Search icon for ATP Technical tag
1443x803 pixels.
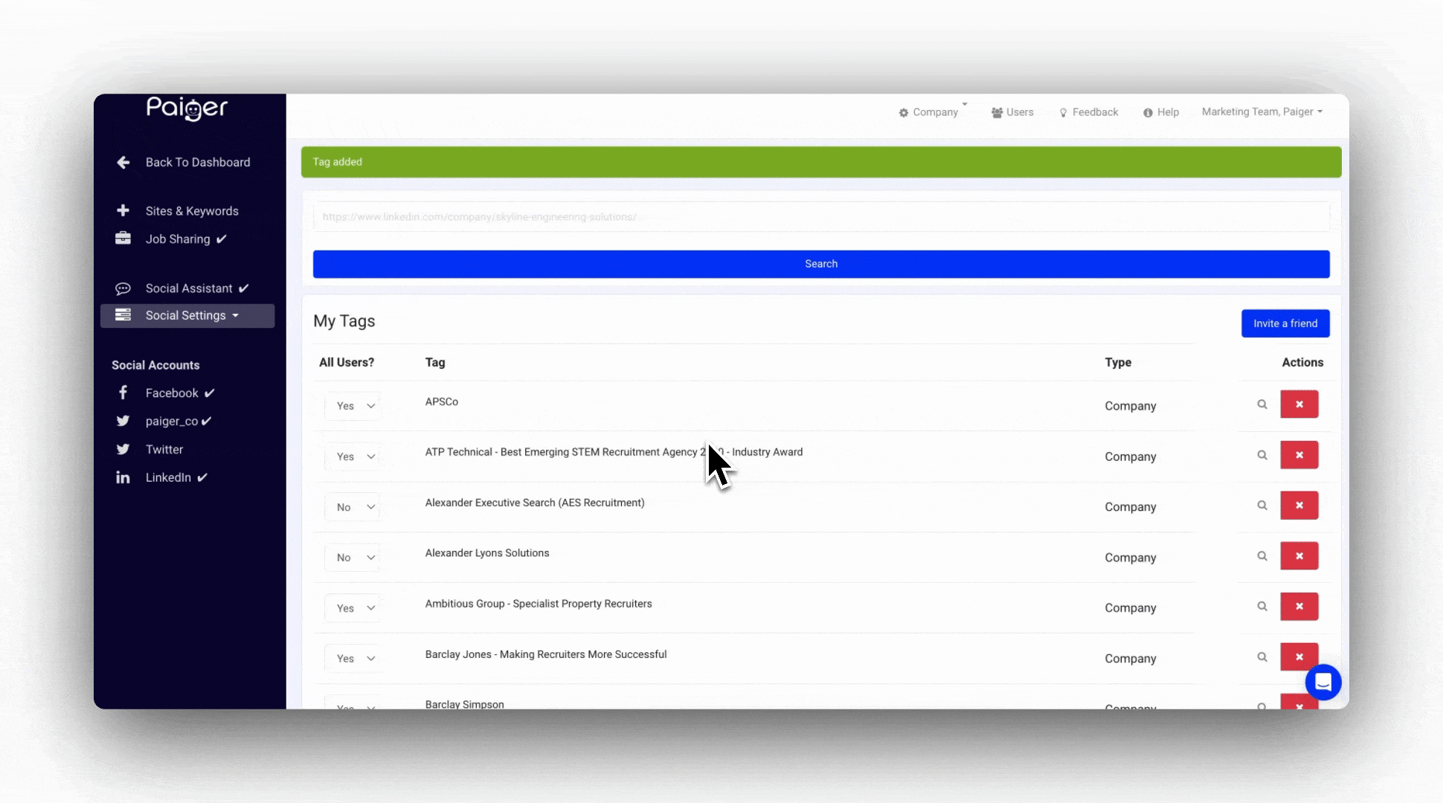tap(1262, 455)
